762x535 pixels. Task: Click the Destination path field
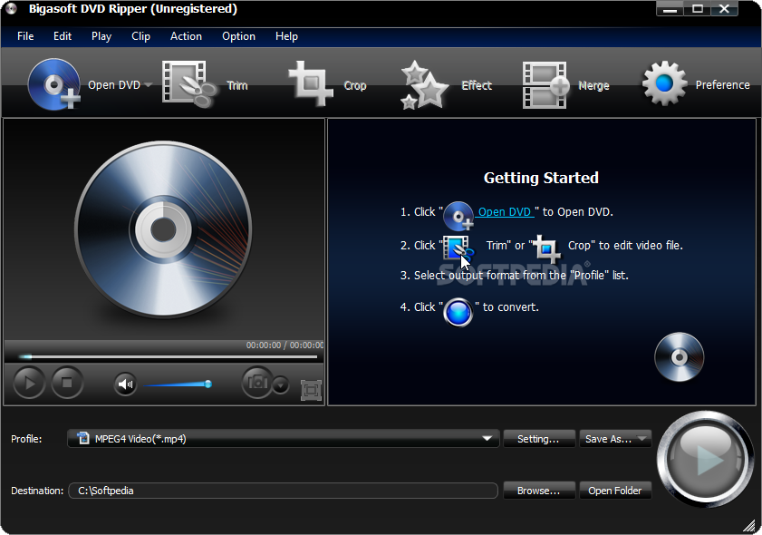pos(284,491)
